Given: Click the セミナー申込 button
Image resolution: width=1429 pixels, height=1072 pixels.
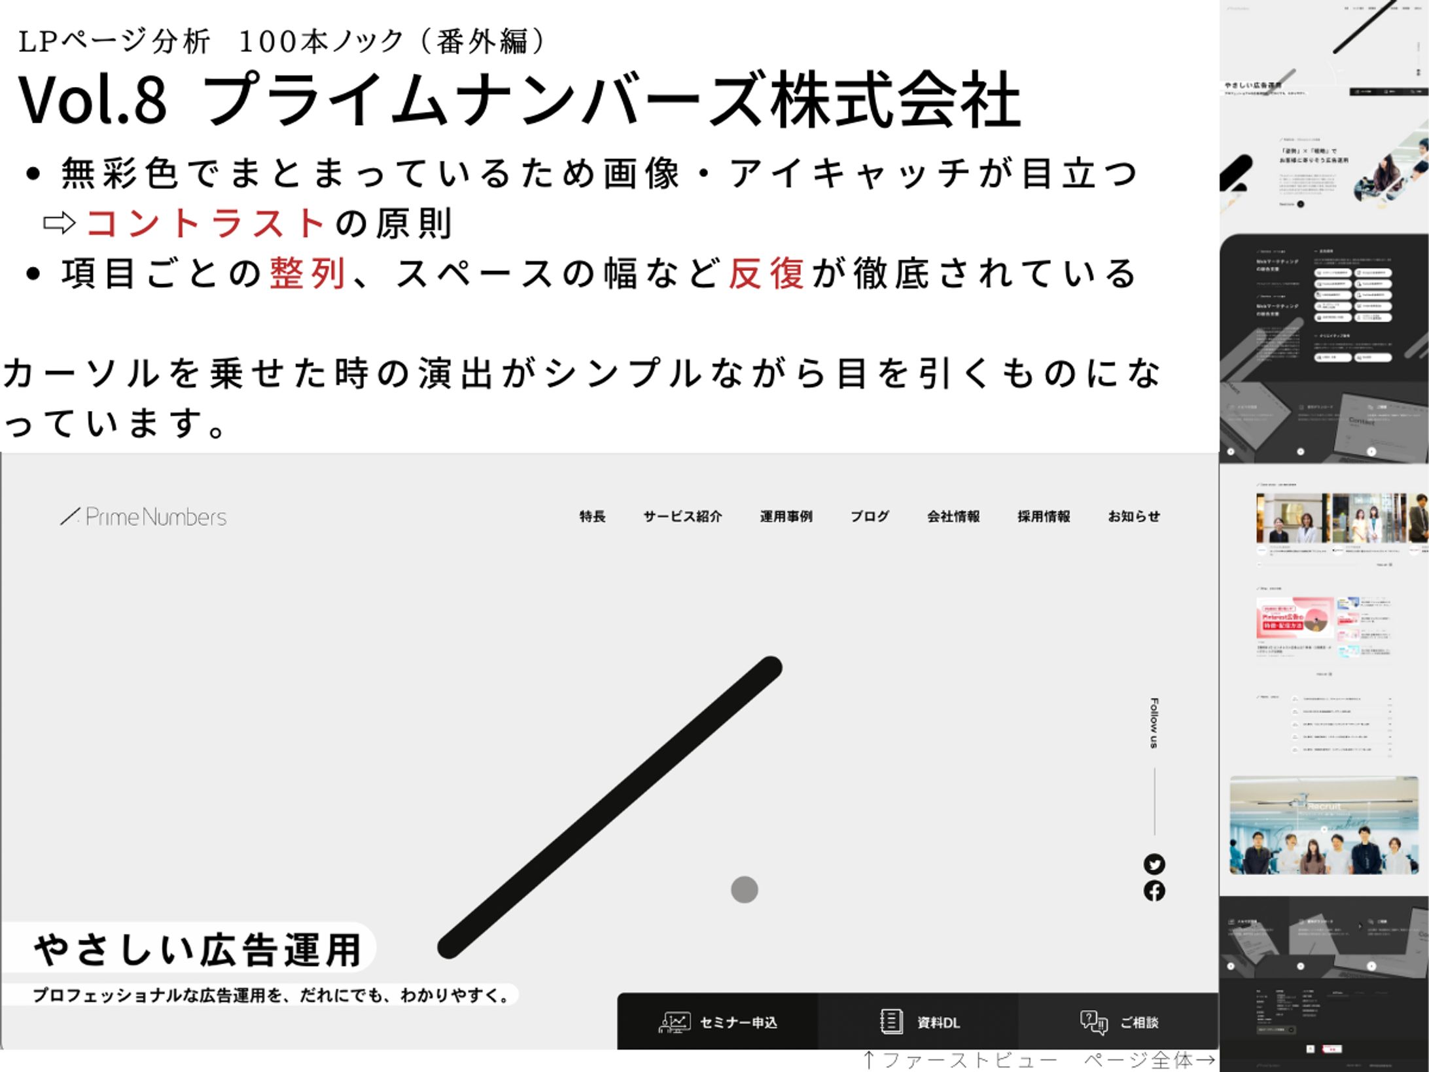Looking at the screenshot, I should click(x=718, y=1022).
